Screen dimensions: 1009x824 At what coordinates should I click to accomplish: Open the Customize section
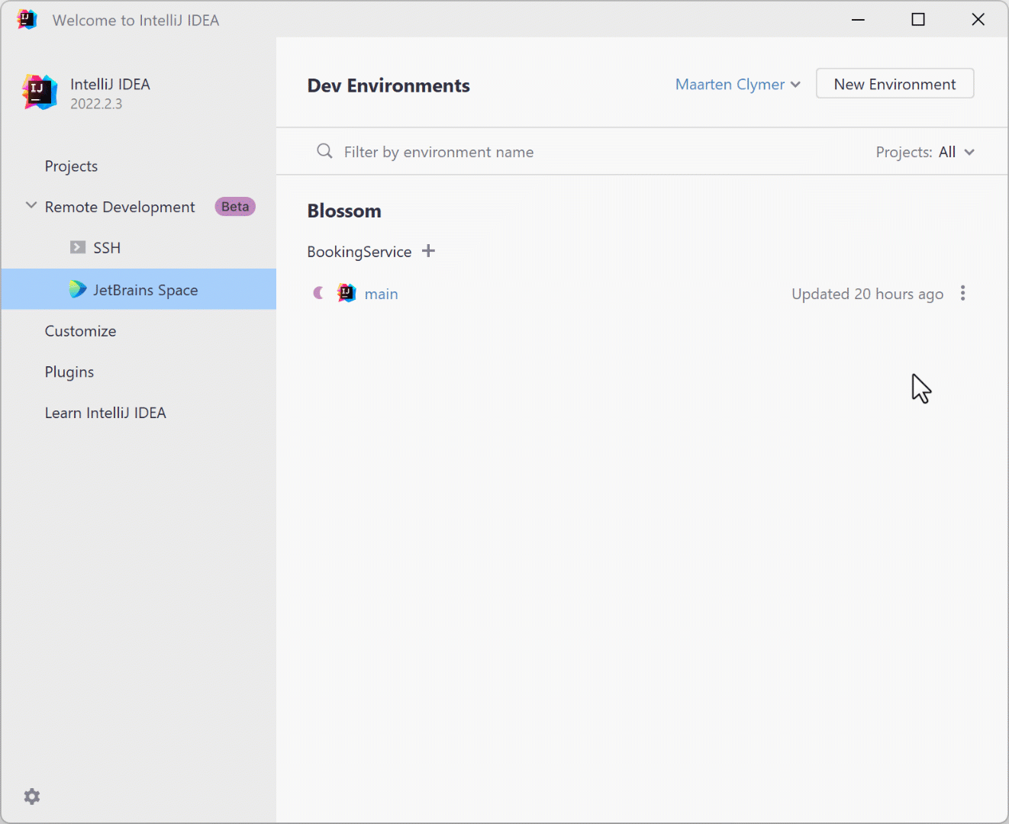coord(80,331)
